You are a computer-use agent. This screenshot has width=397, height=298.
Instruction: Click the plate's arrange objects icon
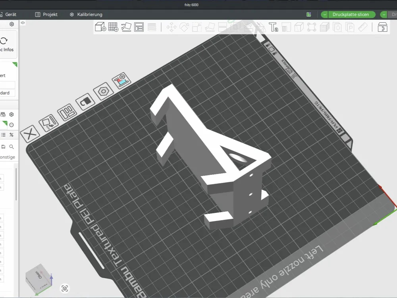pyautogui.click(x=67, y=112)
